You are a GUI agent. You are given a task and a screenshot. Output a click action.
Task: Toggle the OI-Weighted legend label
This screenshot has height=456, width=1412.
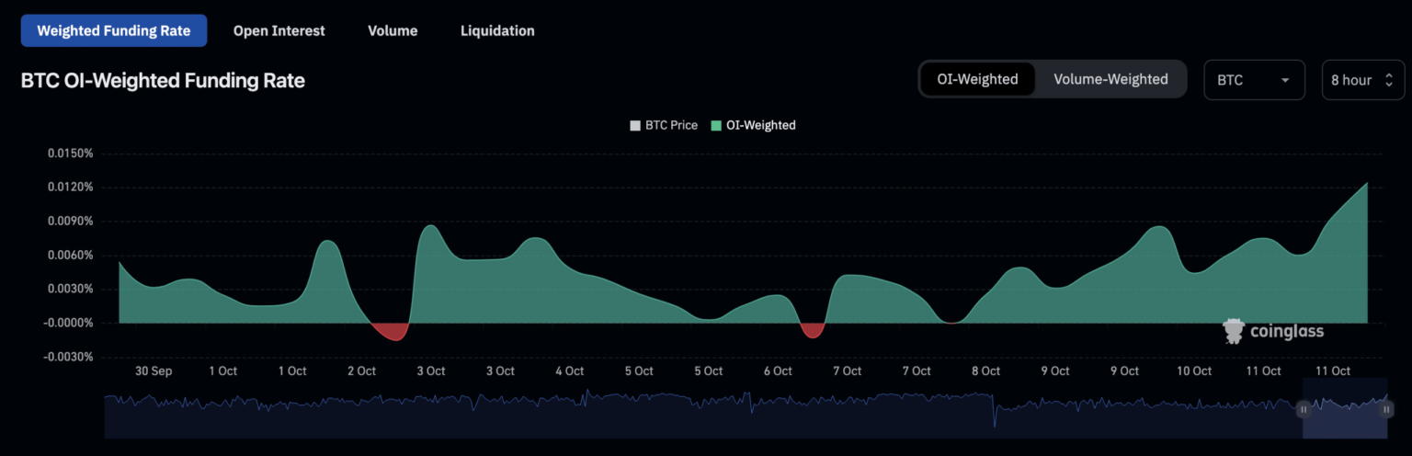coord(761,125)
